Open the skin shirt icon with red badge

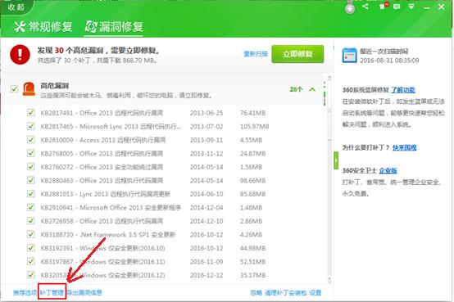[x=384, y=6]
